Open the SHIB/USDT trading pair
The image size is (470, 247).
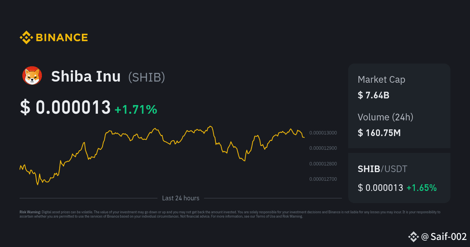[382, 169]
